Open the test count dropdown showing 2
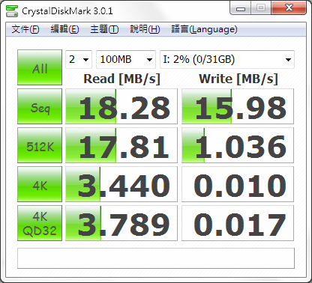Image resolution: width=312 pixels, height=283 pixels. 79,59
